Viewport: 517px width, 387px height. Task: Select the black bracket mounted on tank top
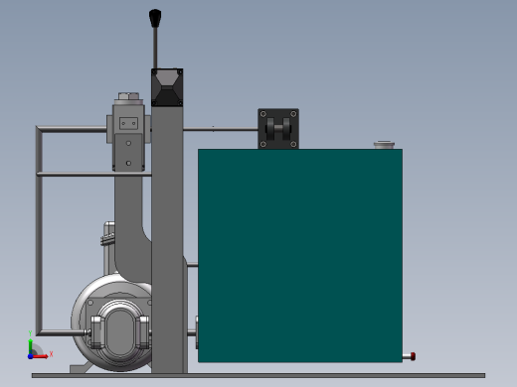pyautogui.click(x=278, y=129)
